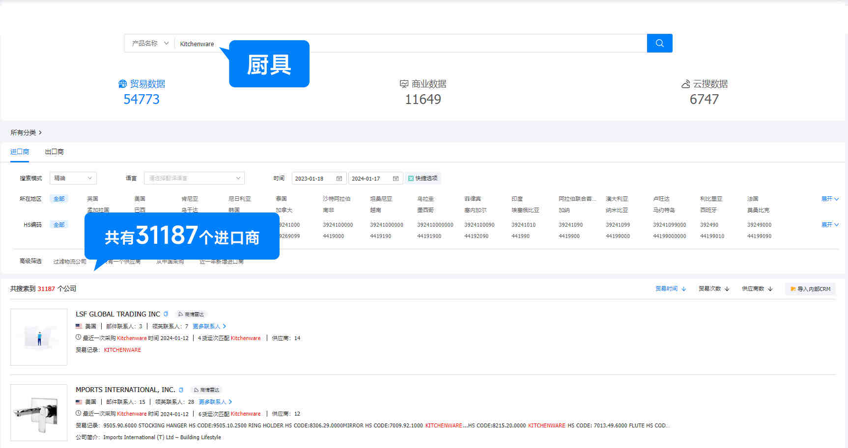848x448 pixels.
Task: Toggle the 过滤物流公司 advanced filter
Action: pyautogui.click(x=70, y=262)
